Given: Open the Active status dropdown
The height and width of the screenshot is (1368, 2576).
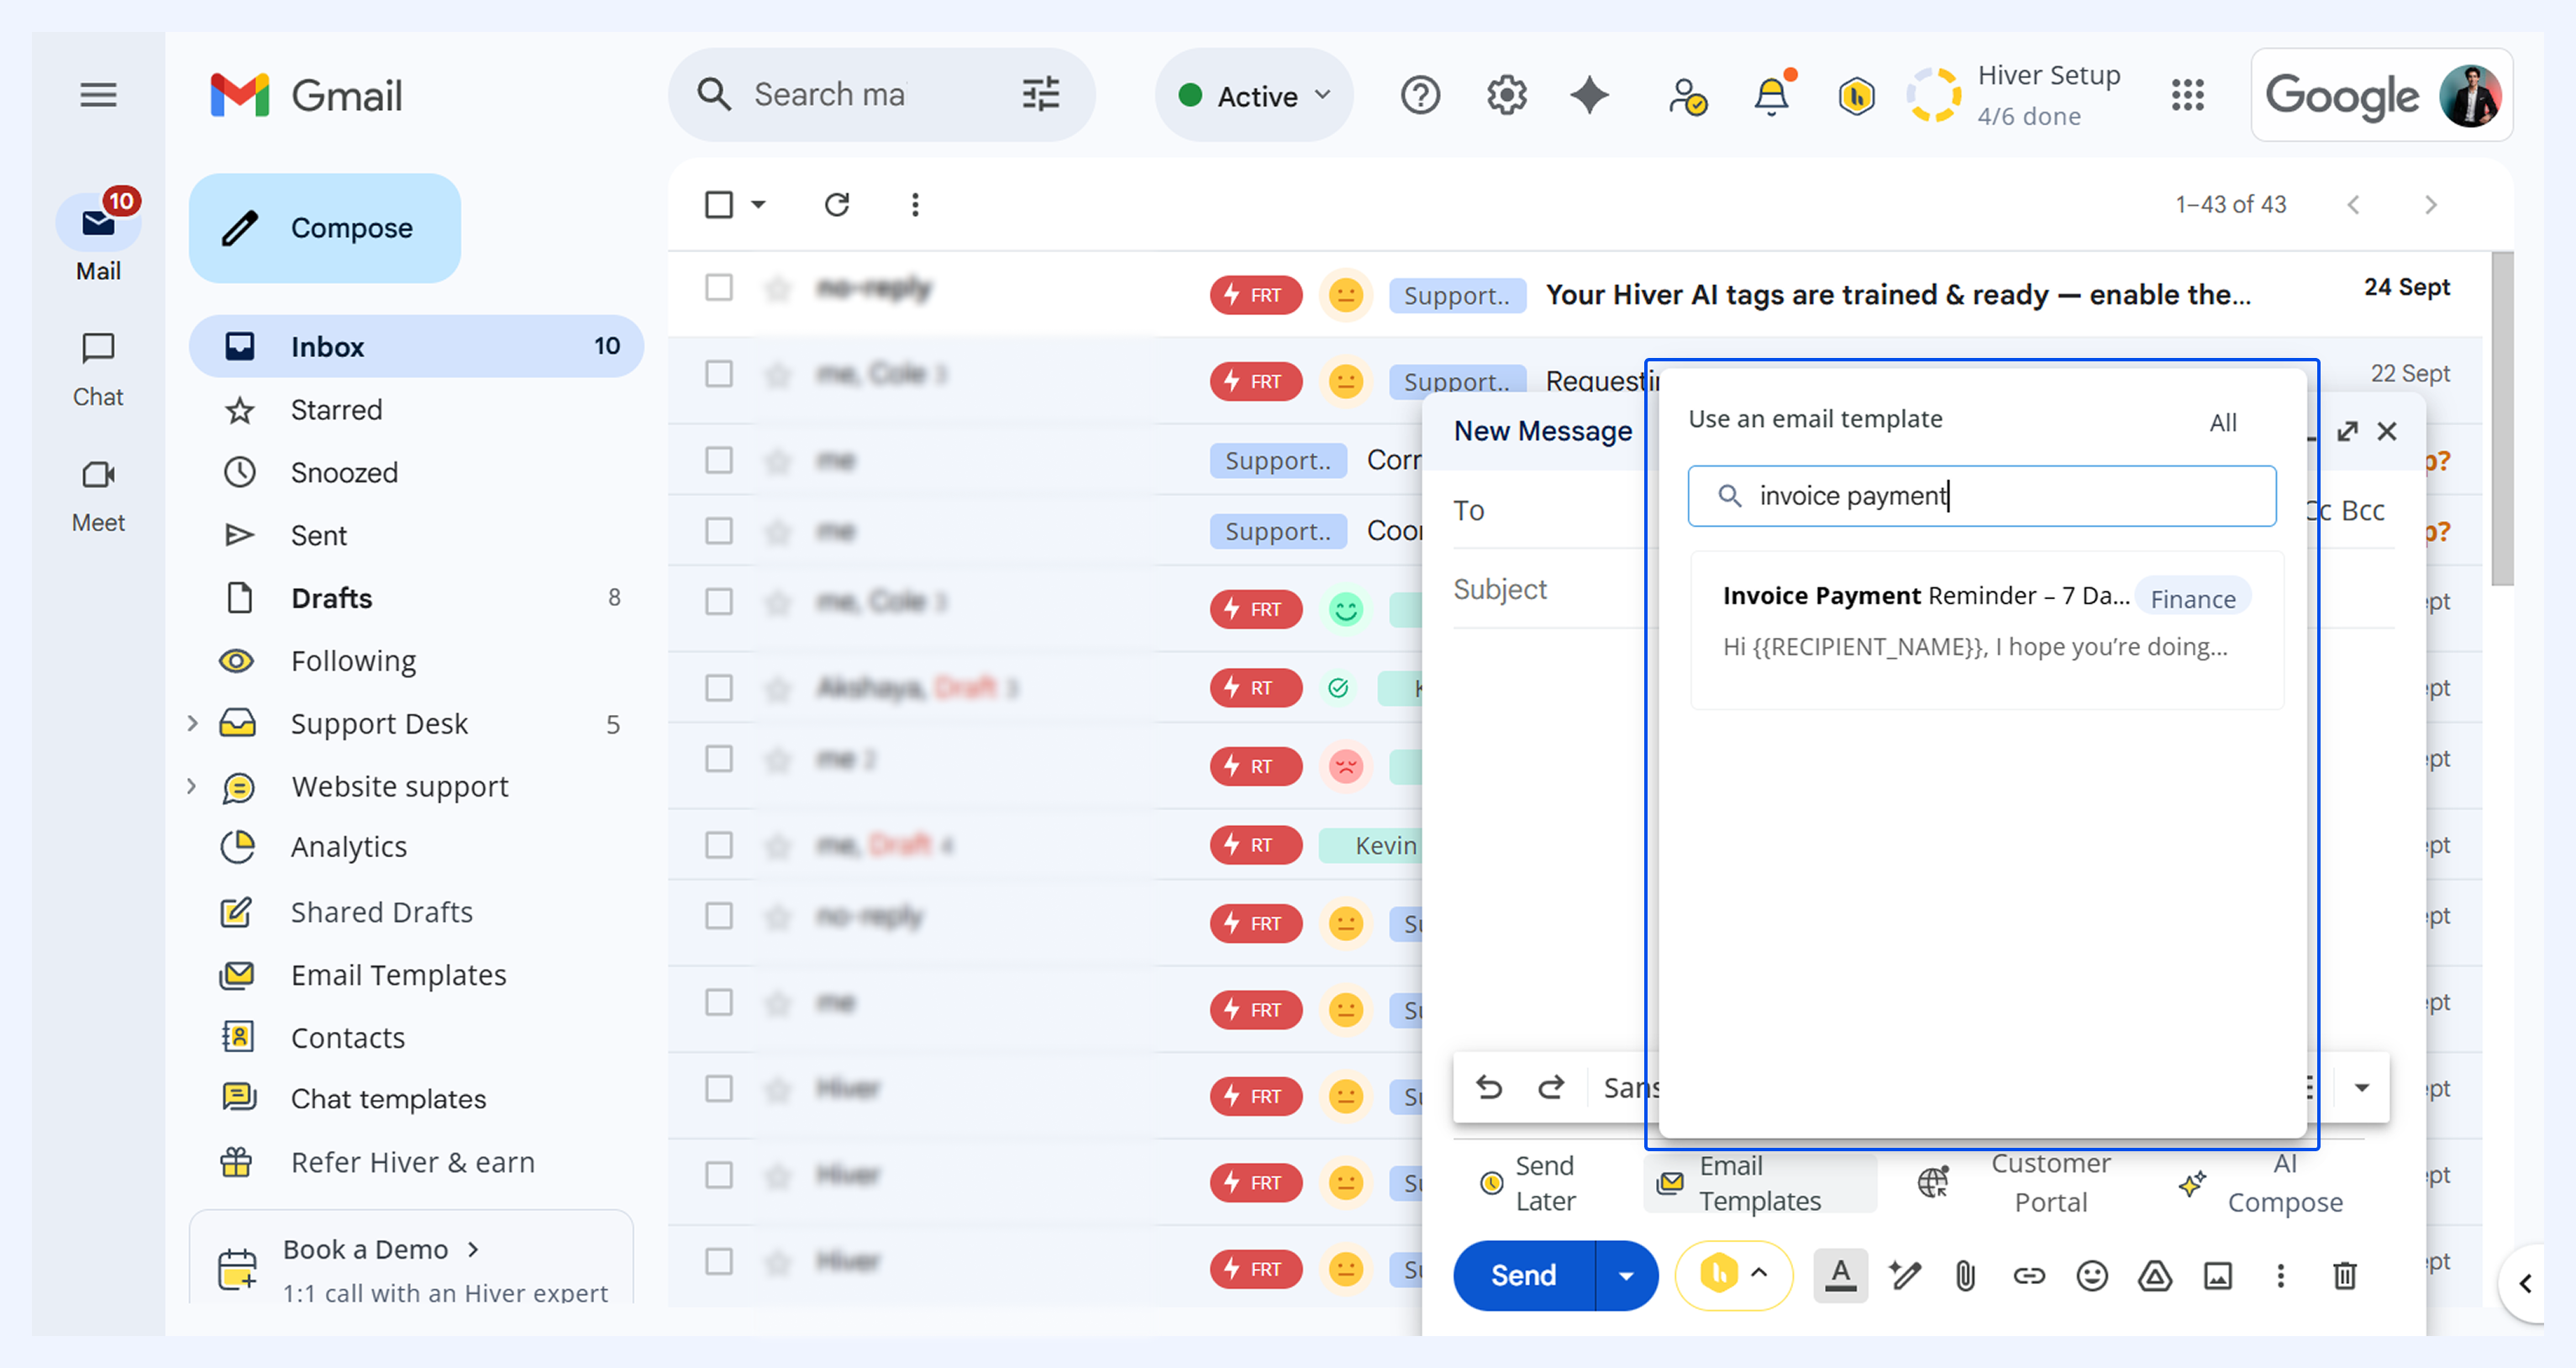Looking at the screenshot, I should 1254,96.
